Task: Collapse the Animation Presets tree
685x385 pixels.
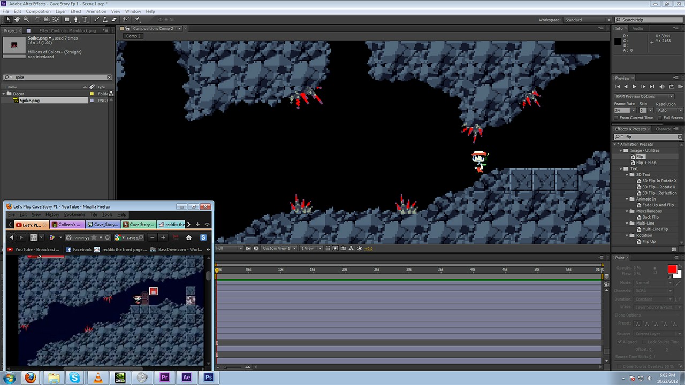Action: point(615,144)
